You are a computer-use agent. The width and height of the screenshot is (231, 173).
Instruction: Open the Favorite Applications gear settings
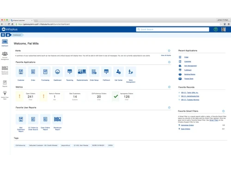[169, 62]
